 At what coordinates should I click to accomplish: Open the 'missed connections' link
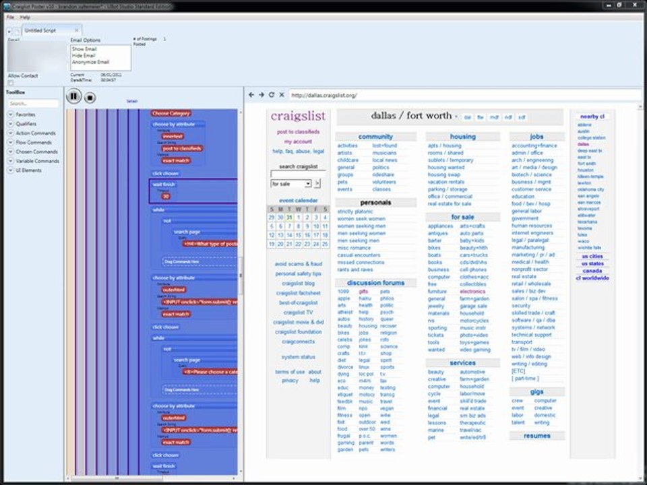point(361,262)
